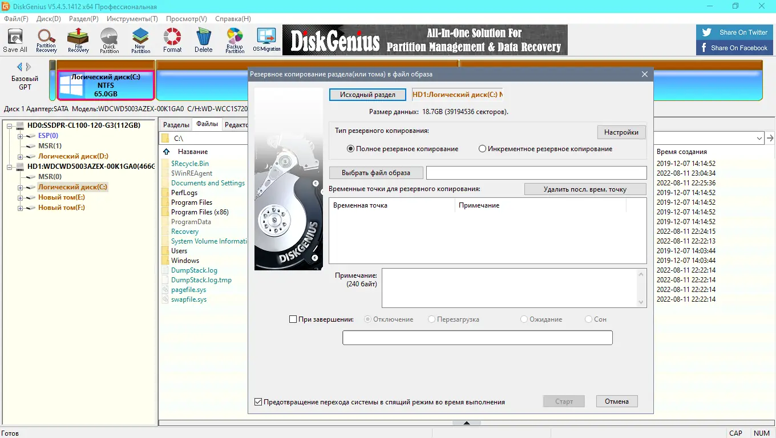Expand the Логический диск(C:) tree node

21,187
